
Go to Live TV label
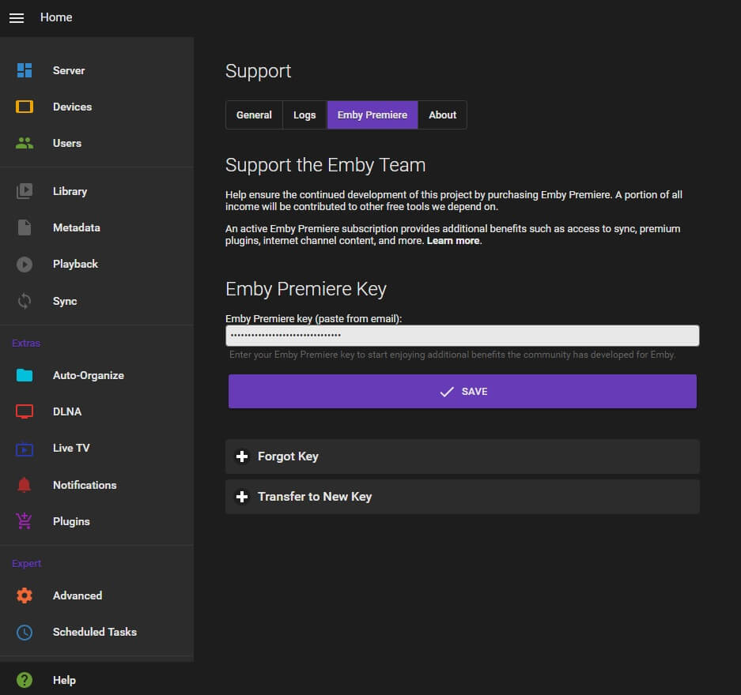(71, 448)
